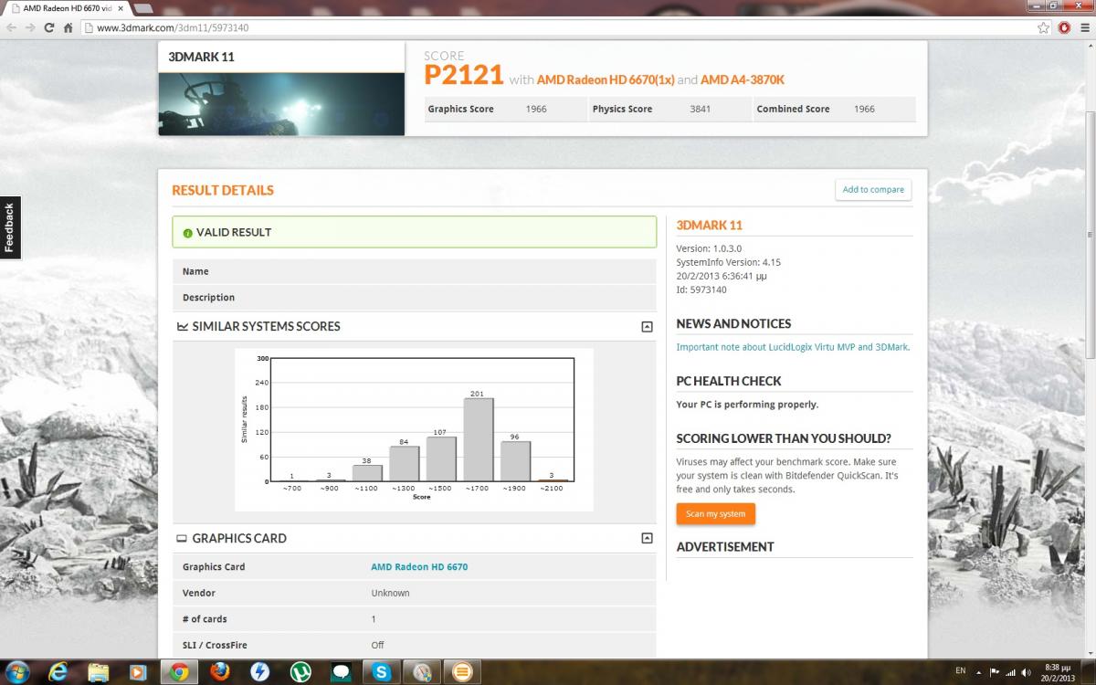Open the media player taskbar icon
Screen dimensions: 1096x685
pyautogui.click(x=138, y=671)
